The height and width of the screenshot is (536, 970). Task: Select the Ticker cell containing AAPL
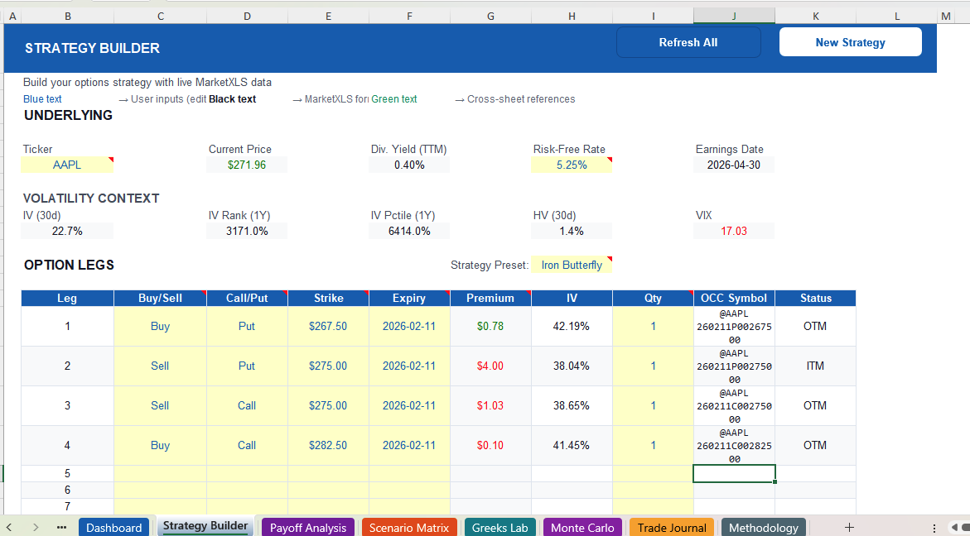coord(68,165)
